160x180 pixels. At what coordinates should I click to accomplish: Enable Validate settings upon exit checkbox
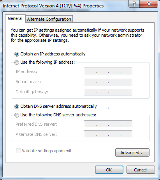point(18,151)
